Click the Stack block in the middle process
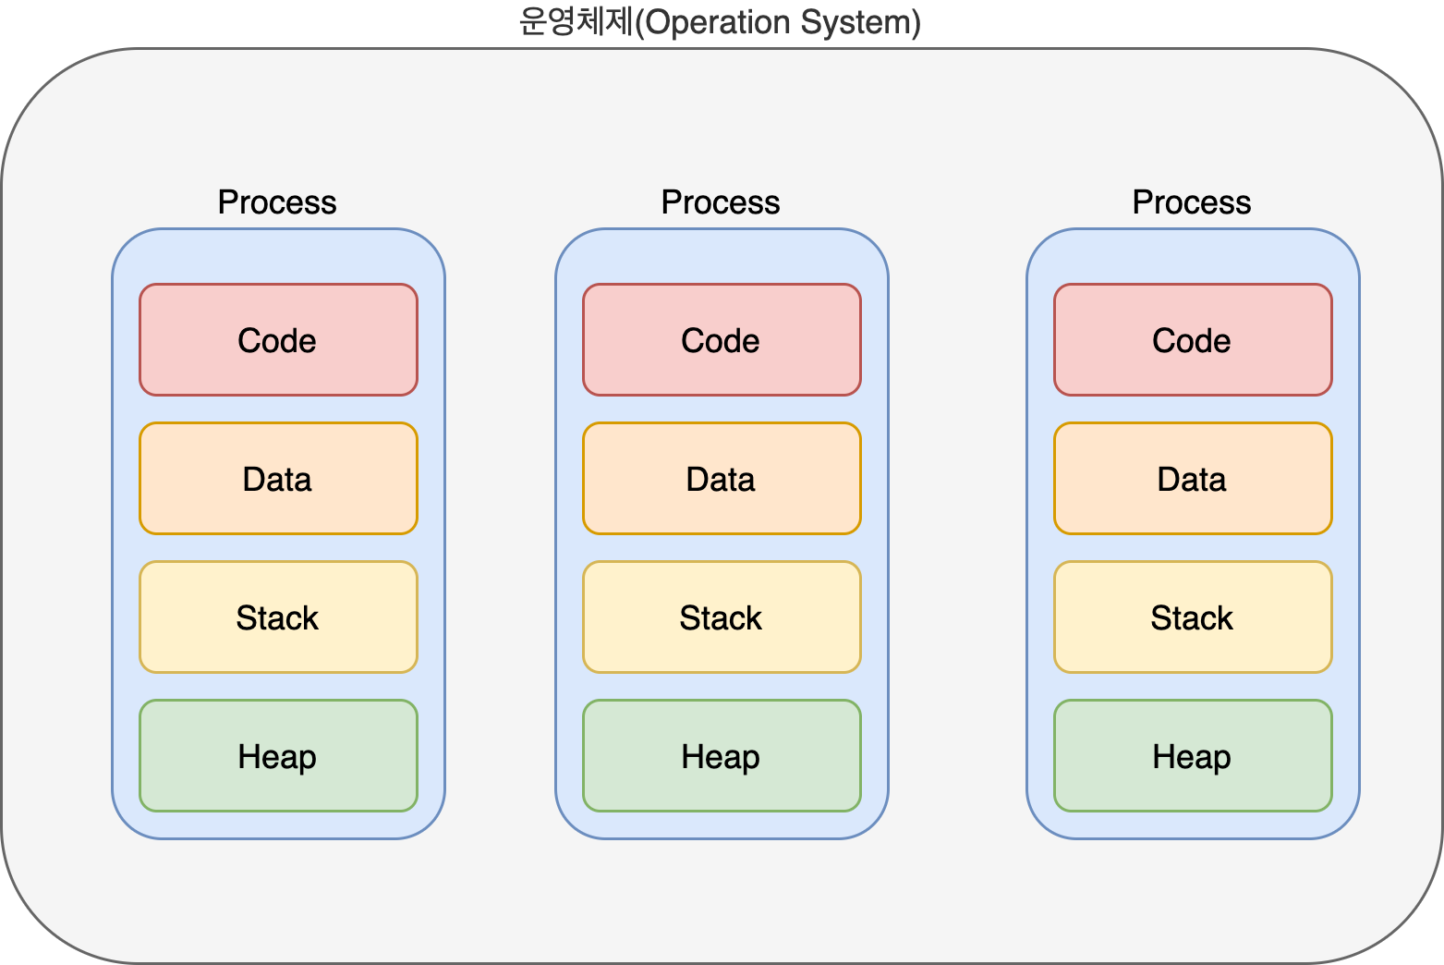Screen dimensions: 1444x965 click(x=722, y=617)
